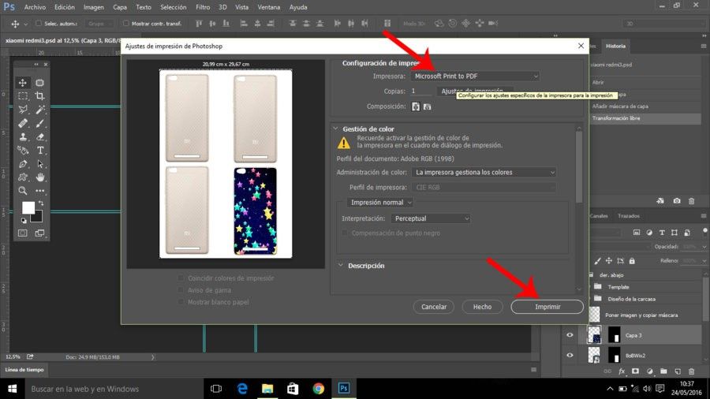The width and height of the screenshot is (710, 399).
Task: Enable Coincidir colores de impresión checkbox
Action: pyautogui.click(x=181, y=278)
